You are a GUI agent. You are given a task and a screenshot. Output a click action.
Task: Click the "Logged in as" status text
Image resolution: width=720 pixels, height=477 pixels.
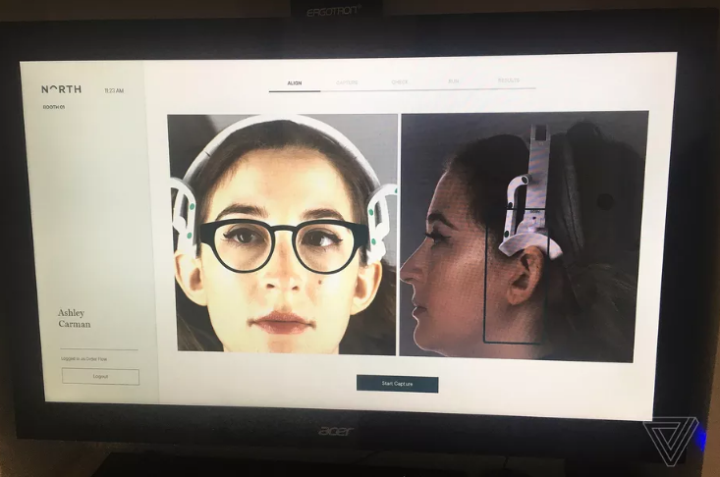pyautogui.click(x=83, y=358)
